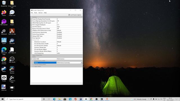Click the Asynchronous Spacewarp value field
This screenshot has width=180, height=101.
(69, 32)
